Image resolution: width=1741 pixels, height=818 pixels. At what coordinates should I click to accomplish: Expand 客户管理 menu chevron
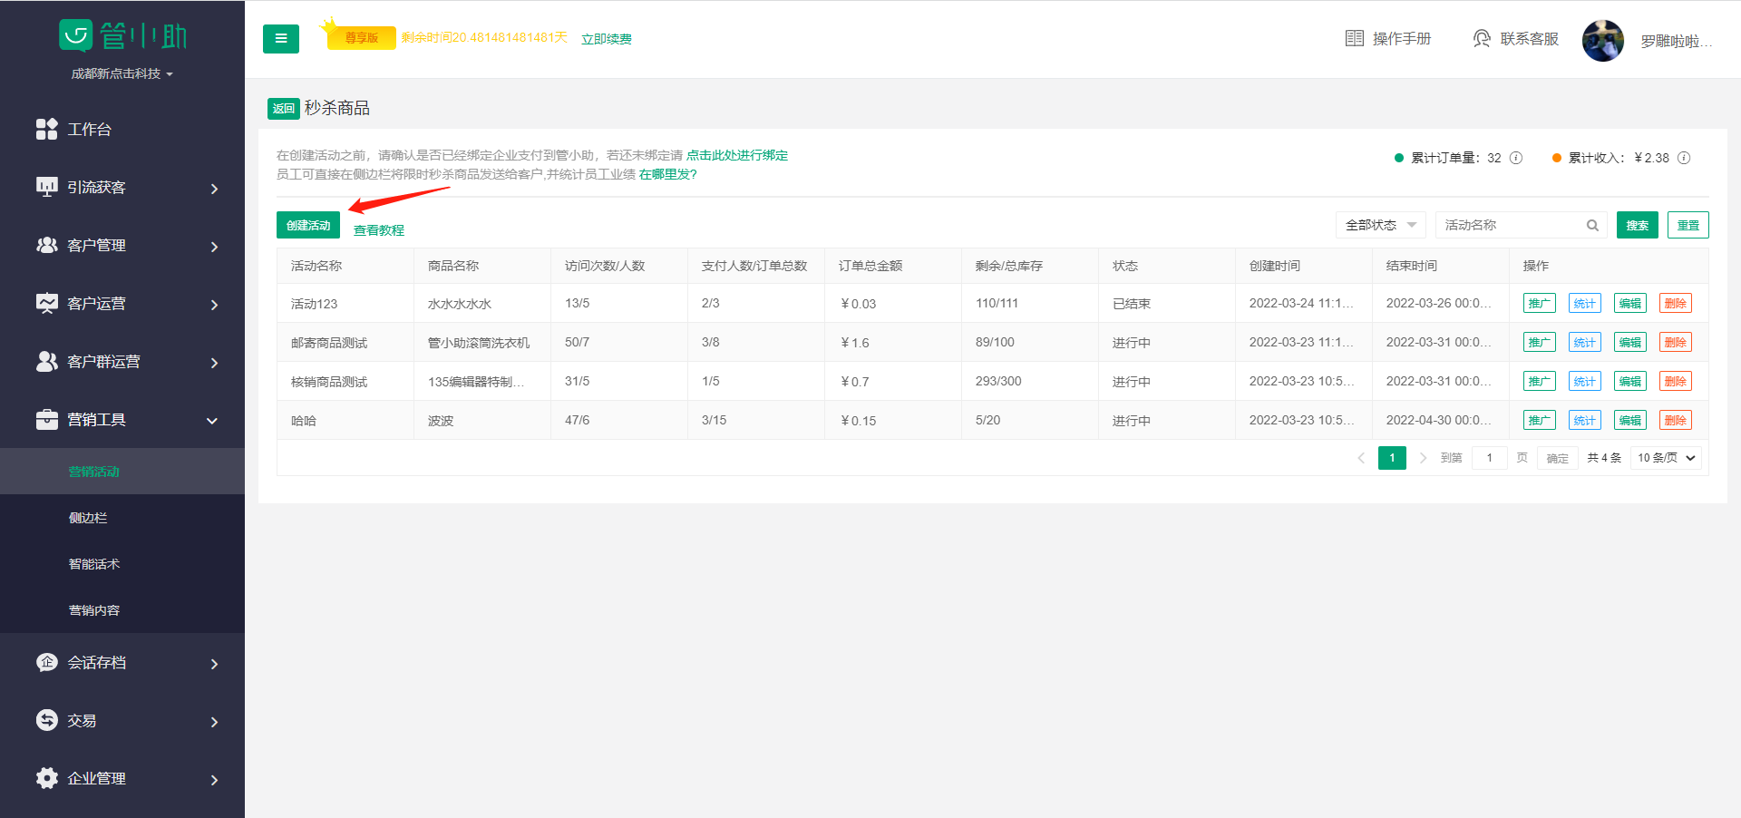215,247
